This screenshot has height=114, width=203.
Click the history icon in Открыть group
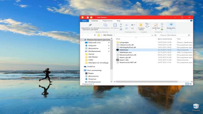point(162,29)
